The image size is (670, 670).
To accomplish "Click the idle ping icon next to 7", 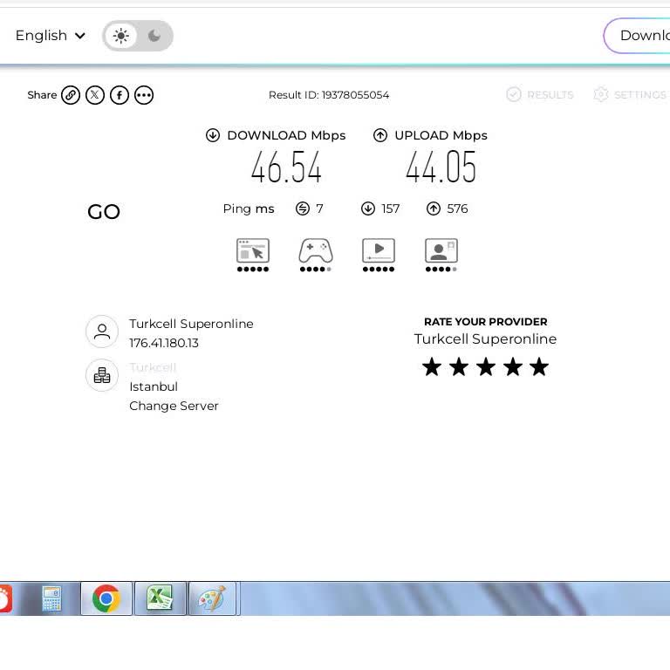I will pyautogui.click(x=303, y=209).
